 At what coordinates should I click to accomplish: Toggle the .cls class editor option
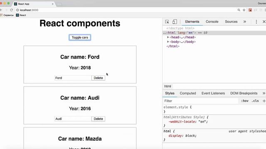point(255,101)
